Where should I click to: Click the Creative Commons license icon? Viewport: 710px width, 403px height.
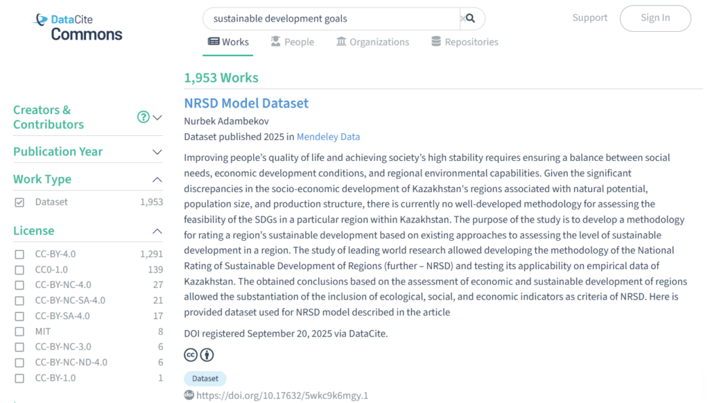click(x=191, y=355)
